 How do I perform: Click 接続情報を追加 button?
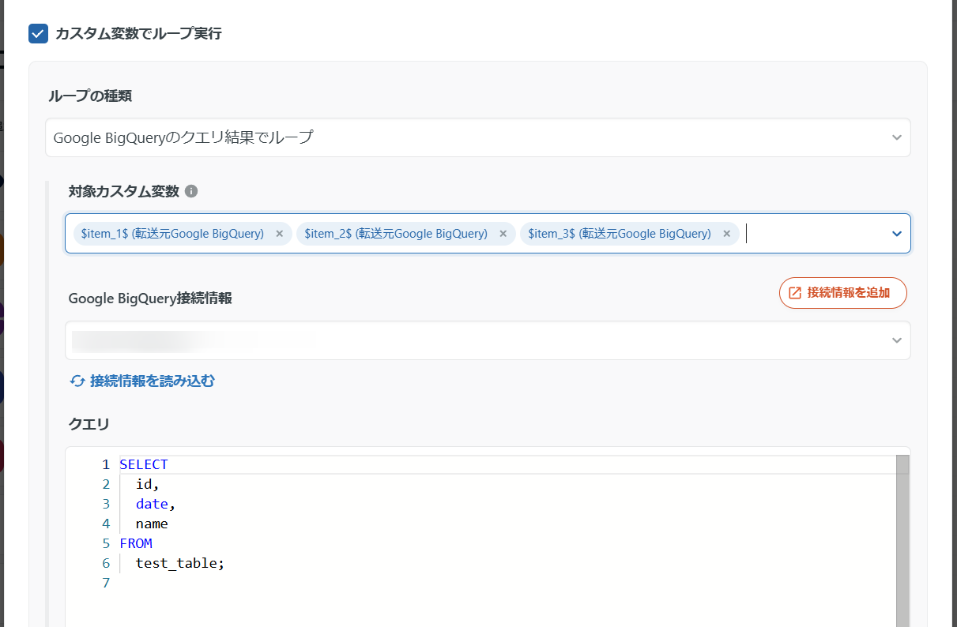click(x=842, y=293)
